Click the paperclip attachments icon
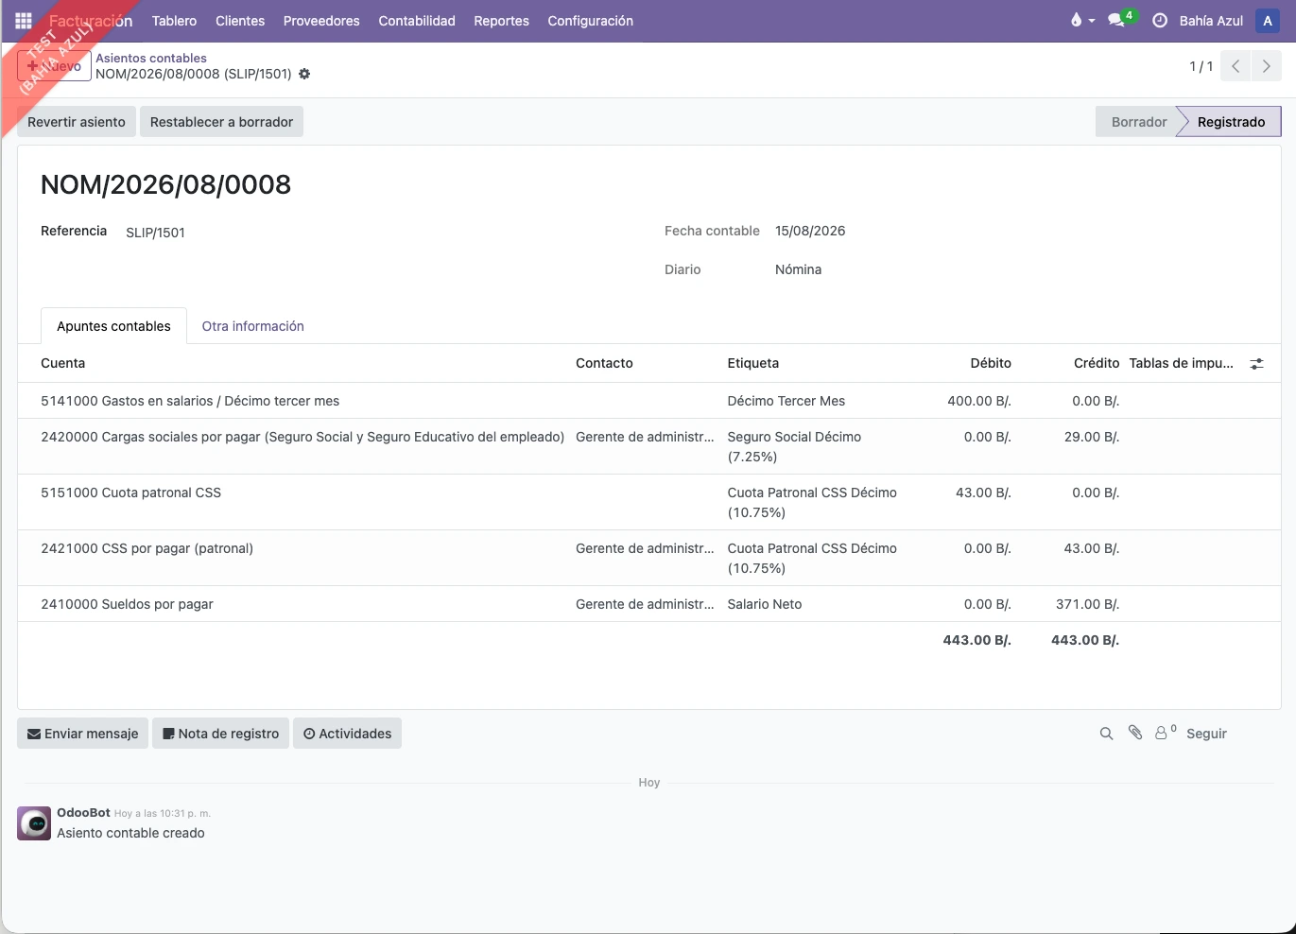Viewport: 1296px width, 934px height. [x=1135, y=733]
